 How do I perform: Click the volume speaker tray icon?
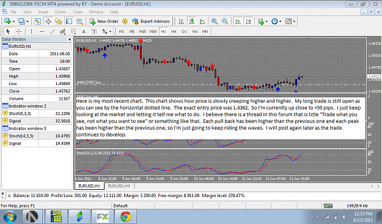(344, 217)
